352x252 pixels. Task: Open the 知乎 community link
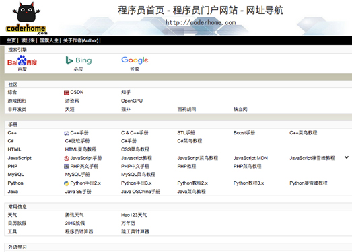(126, 92)
